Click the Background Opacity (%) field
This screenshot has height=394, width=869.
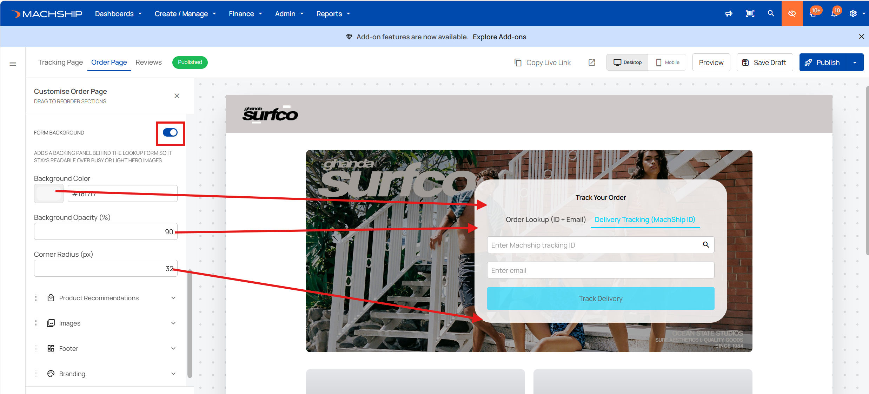[x=106, y=231]
